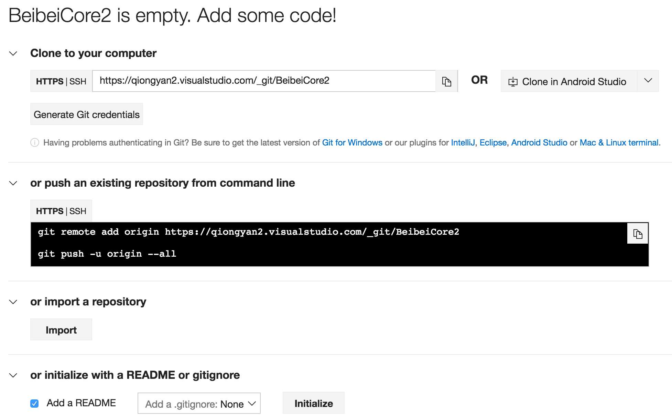
Task: Click inside the clone URL field
Action: [x=264, y=81]
